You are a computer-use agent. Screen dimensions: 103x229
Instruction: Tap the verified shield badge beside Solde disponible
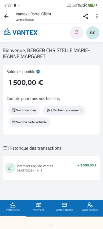click(x=38, y=72)
